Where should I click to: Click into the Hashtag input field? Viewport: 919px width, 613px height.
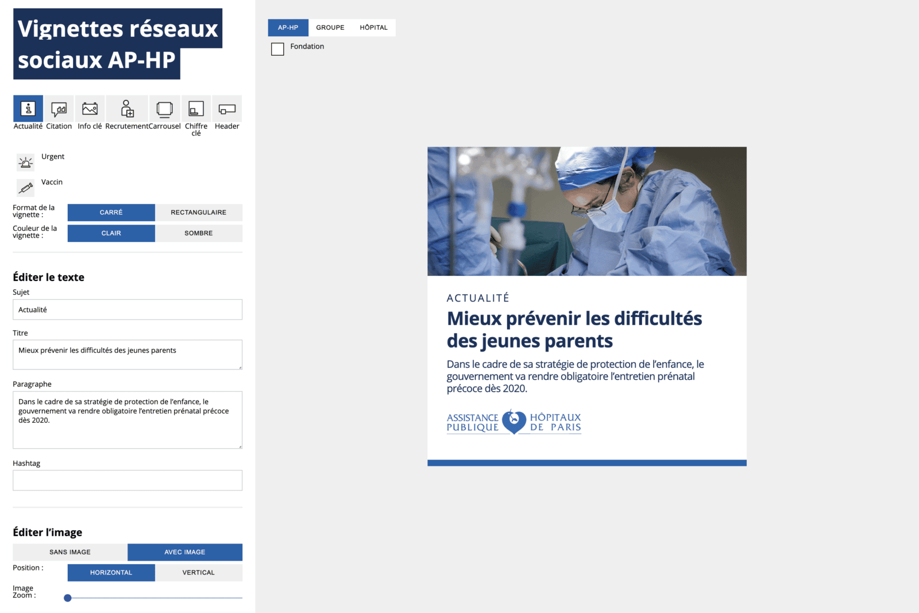click(128, 480)
